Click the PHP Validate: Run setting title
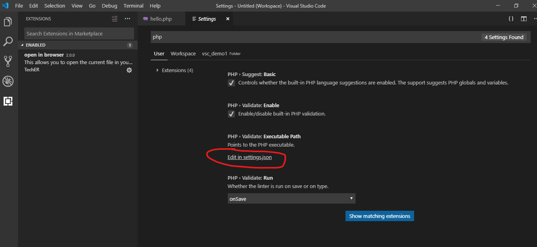This screenshot has width=537, height=247. [250, 178]
